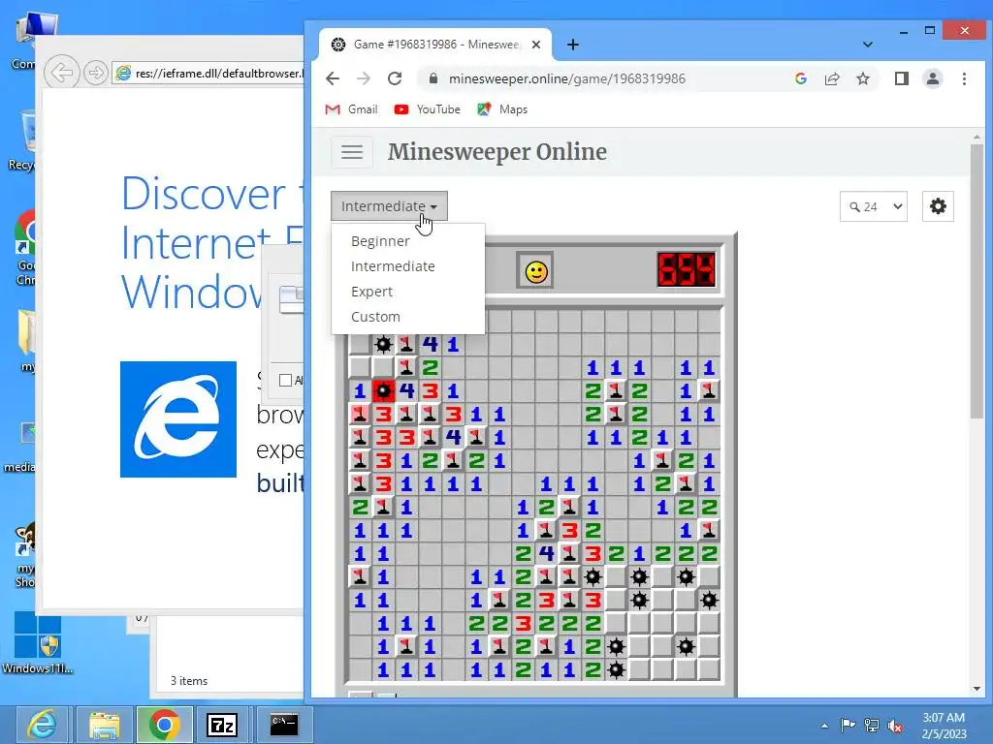Open the Gmail bookmark
This screenshot has width=993, height=744.
[351, 109]
